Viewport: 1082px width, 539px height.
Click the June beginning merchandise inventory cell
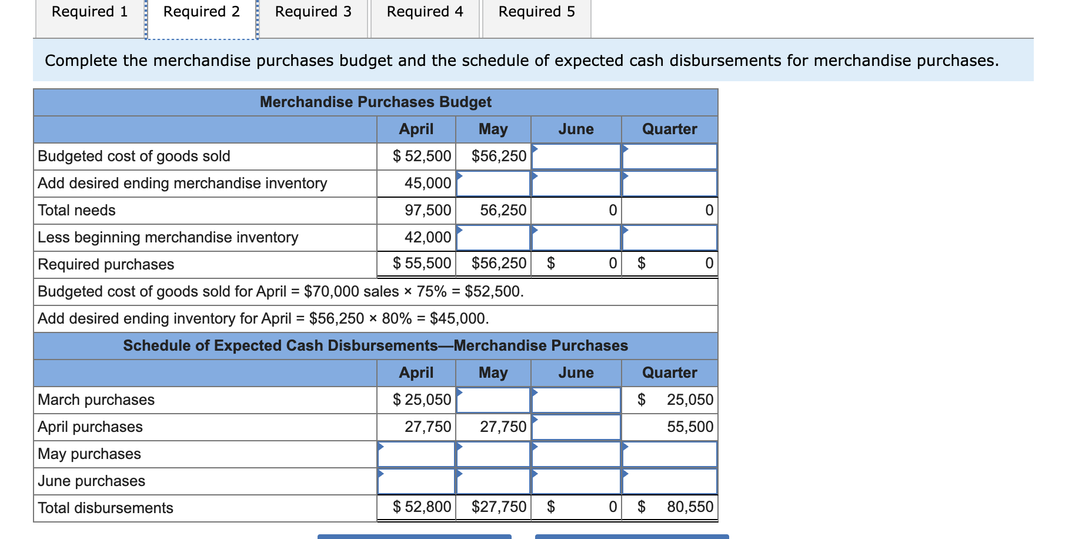point(576,237)
